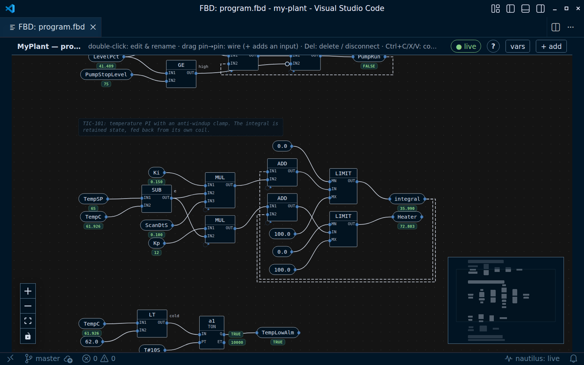Open the vars panel
The width and height of the screenshot is (584, 365).
tap(518, 46)
